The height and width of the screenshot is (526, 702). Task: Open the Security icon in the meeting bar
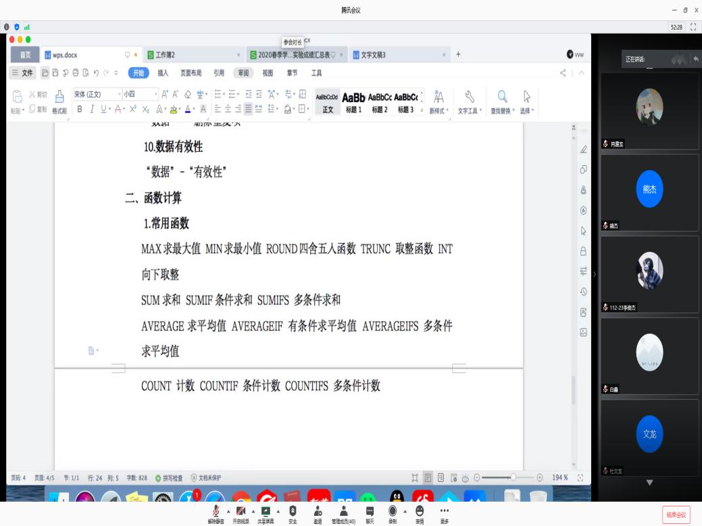click(x=293, y=512)
